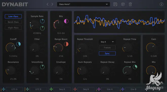Click the Cutoff knob
Screen dimensions: 167x92
point(11,47)
